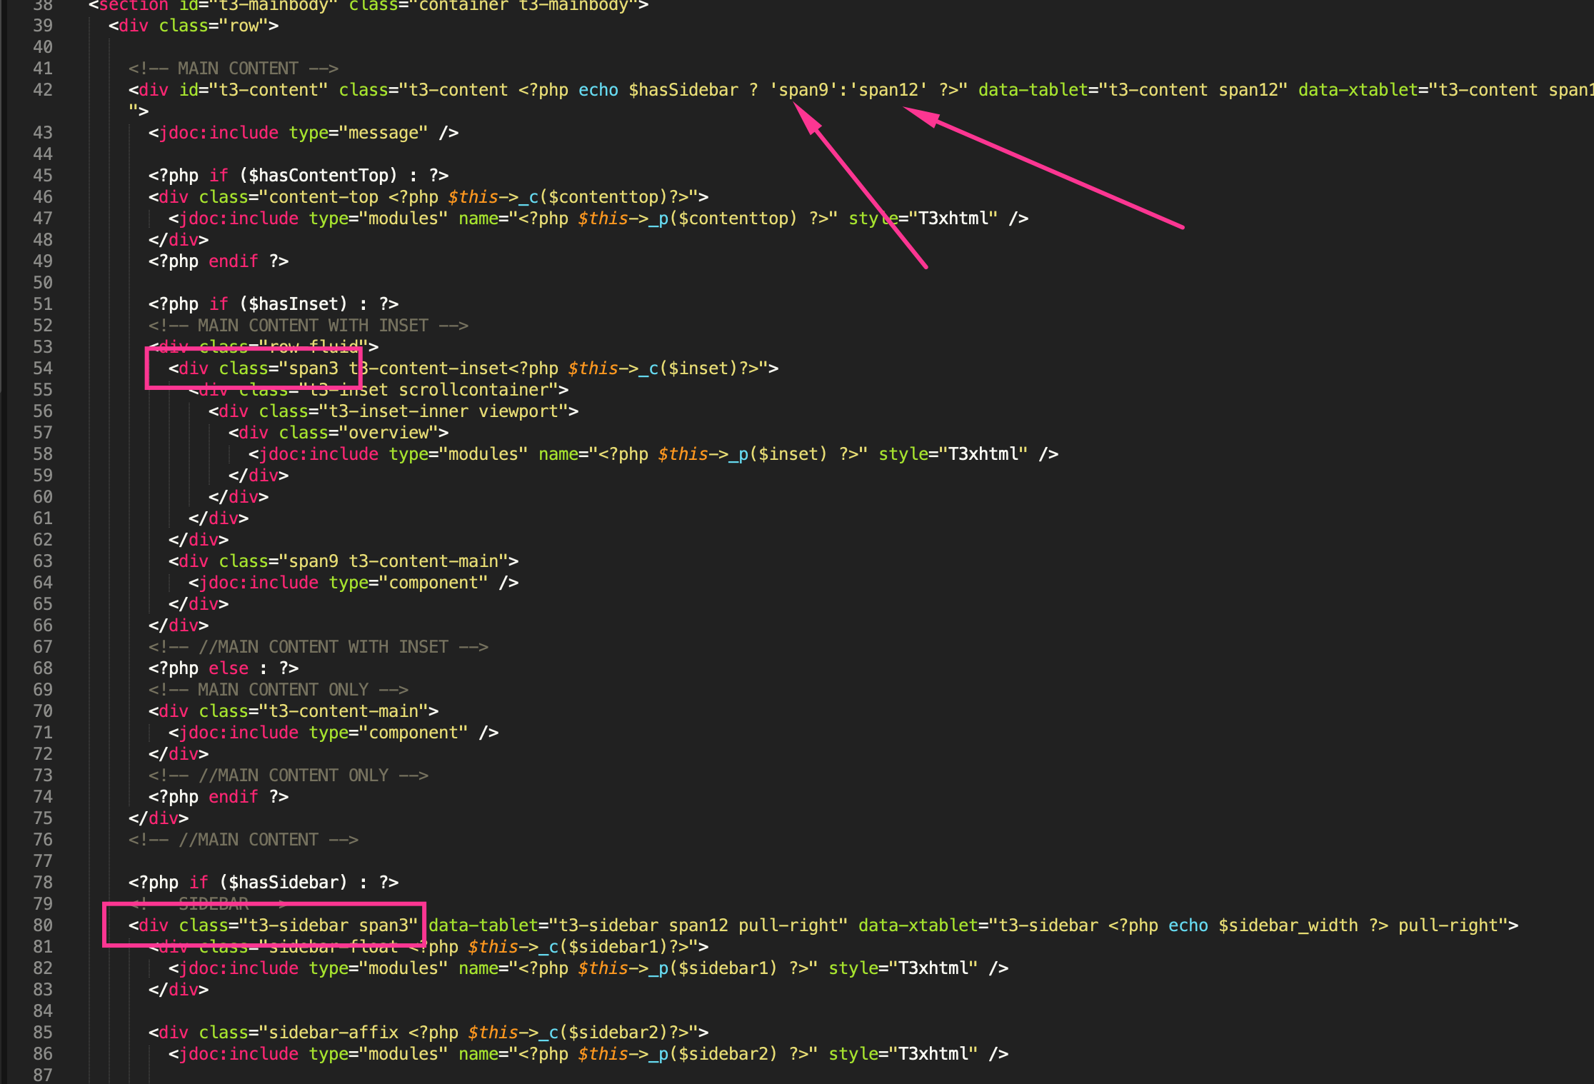Click the 'span9' string on line 42
The width and height of the screenshot is (1594, 1084).
click(803, 90)
